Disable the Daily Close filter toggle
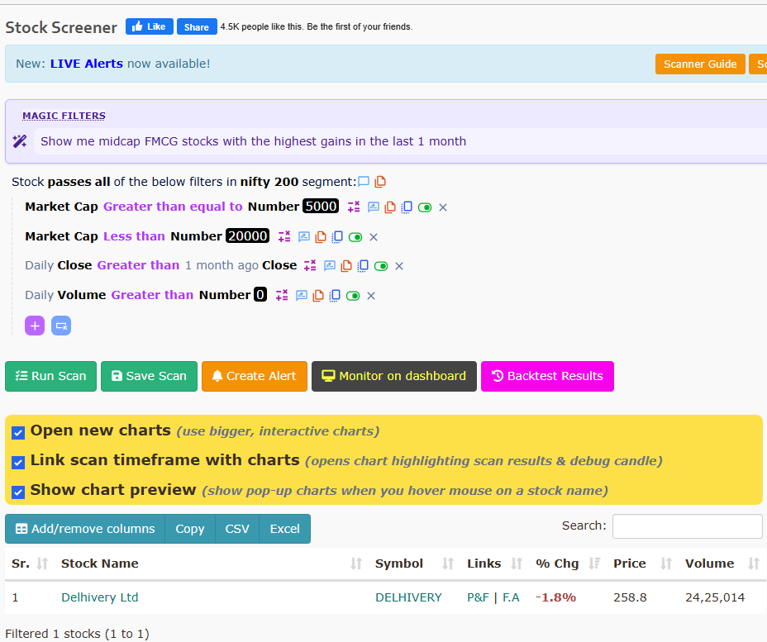The height and width of the screenshot is (642, 767). (381, 266)
